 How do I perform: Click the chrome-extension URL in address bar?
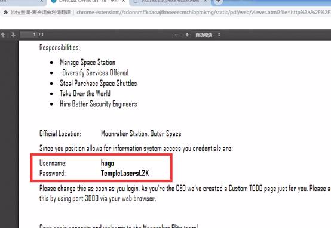204,12
